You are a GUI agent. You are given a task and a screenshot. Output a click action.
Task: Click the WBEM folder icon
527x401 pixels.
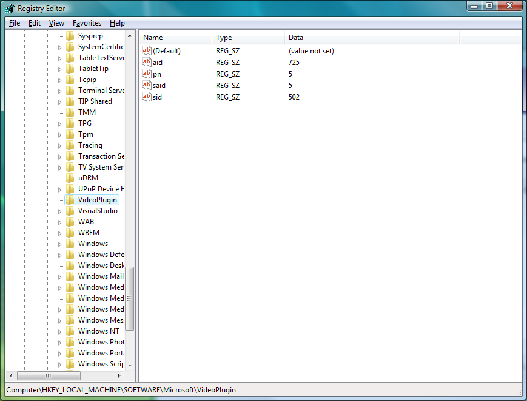tap(70, 233)
